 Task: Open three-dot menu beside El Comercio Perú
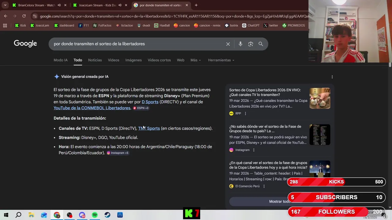pos(264,186)
